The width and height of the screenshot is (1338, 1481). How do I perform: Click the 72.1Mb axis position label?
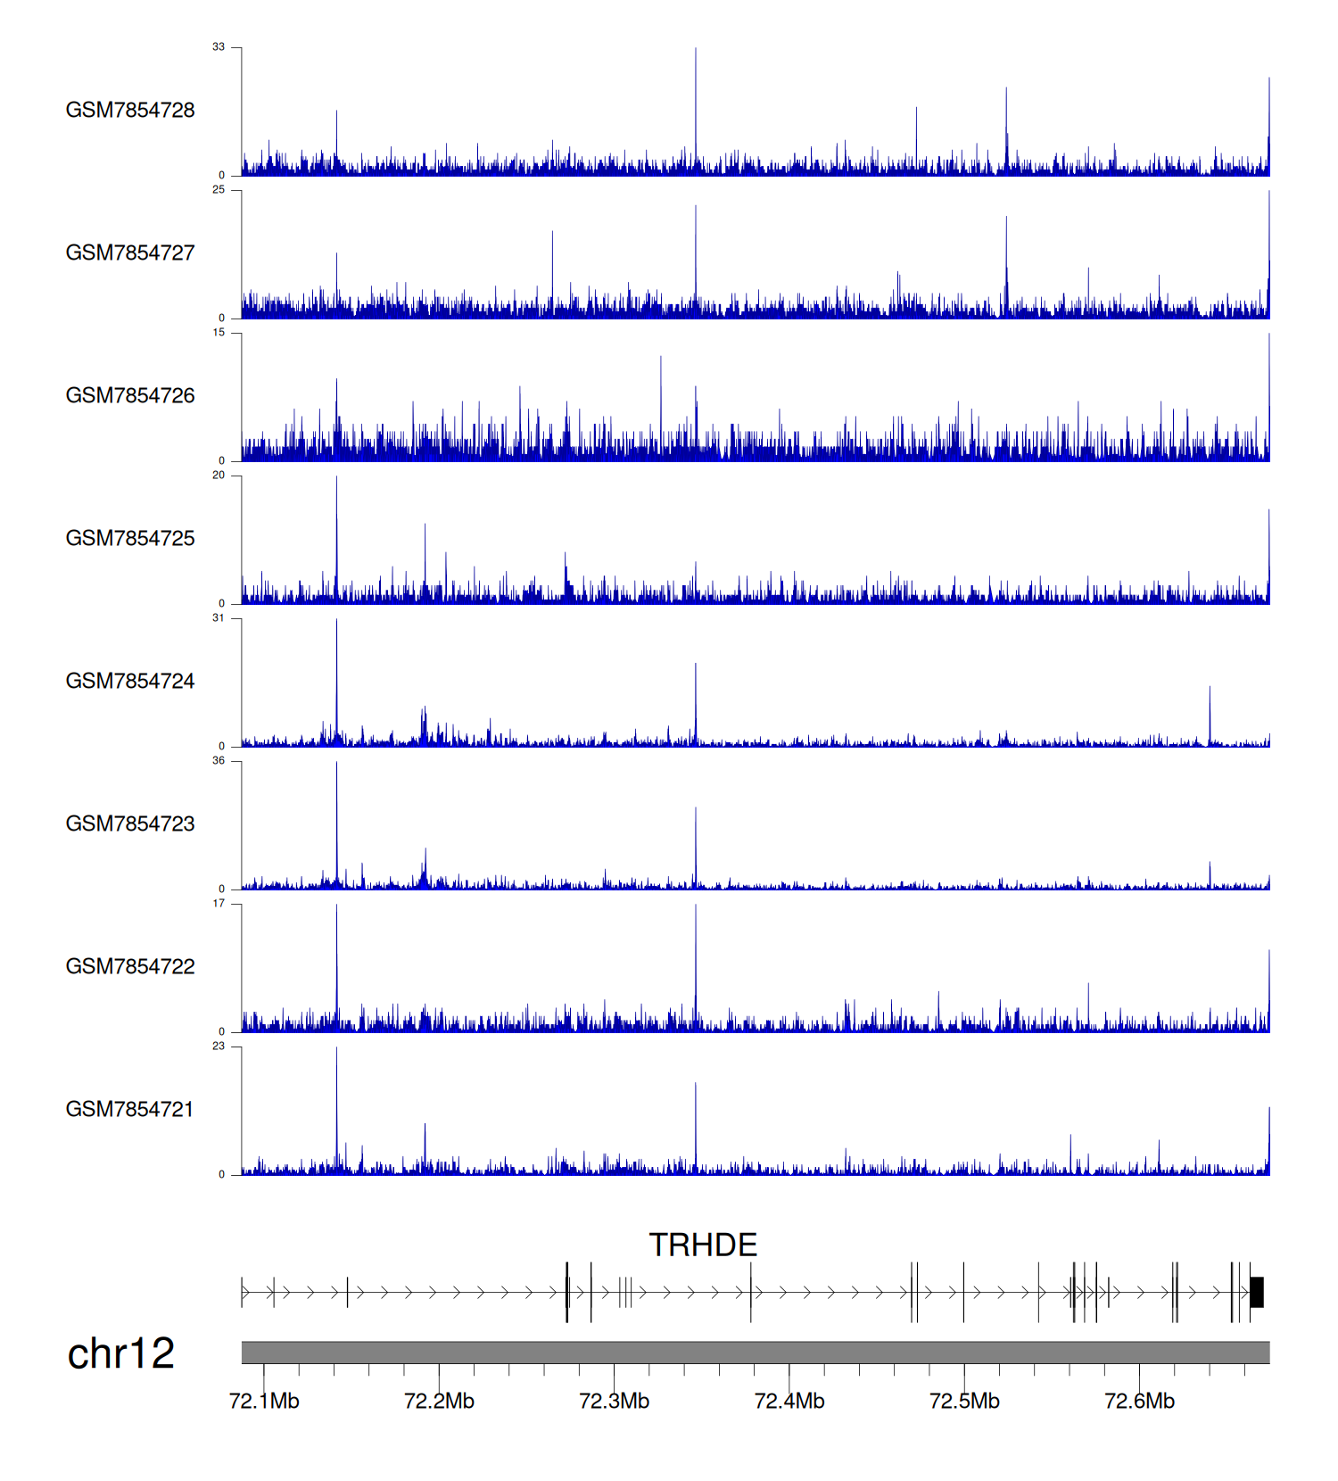(x=264, y=1401)
